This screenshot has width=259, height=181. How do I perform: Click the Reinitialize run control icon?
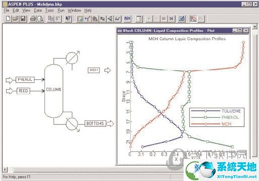[x=171, y=19]
